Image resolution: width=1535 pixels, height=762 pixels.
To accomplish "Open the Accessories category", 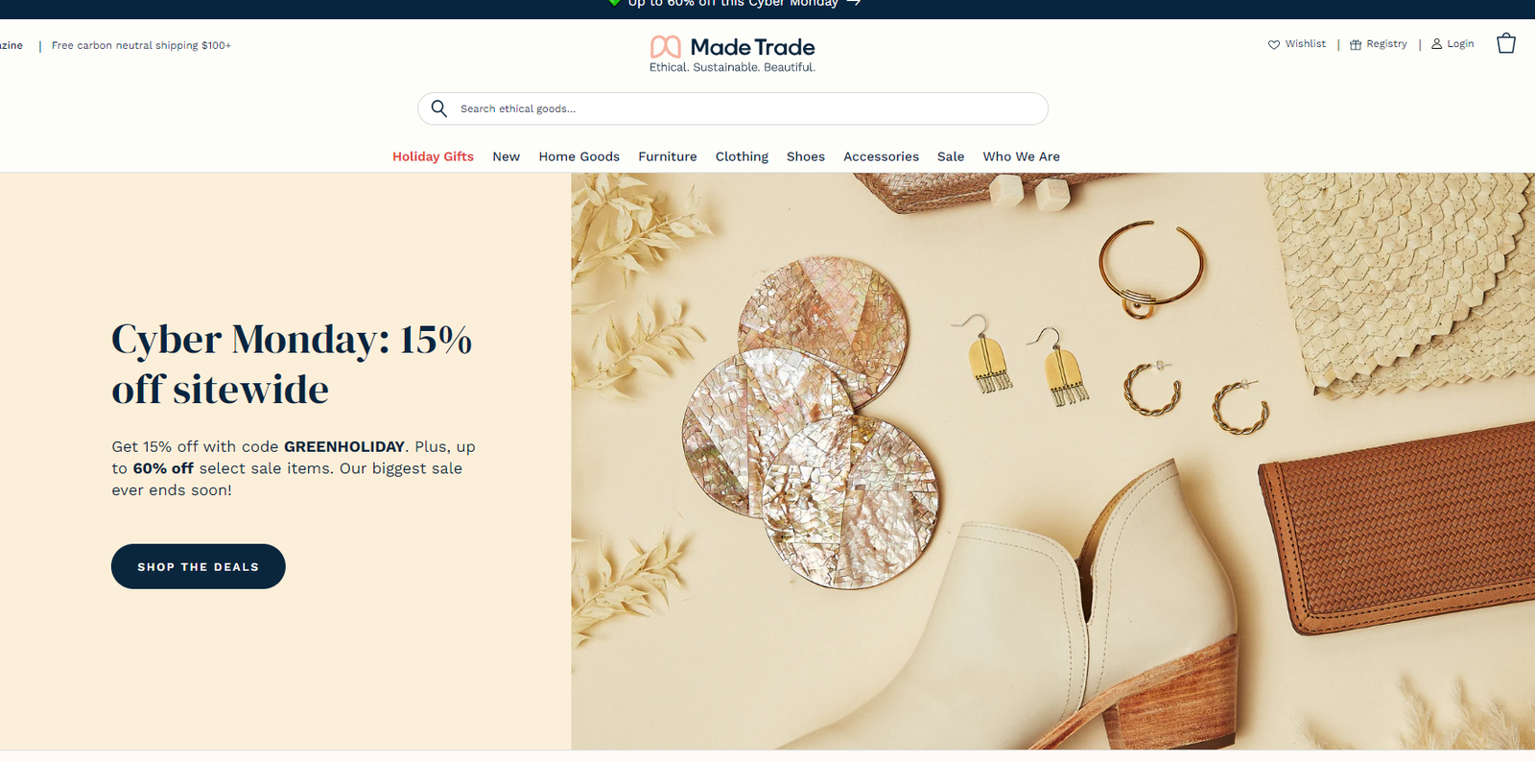I will pyautogui.click(x=881, y=156).
